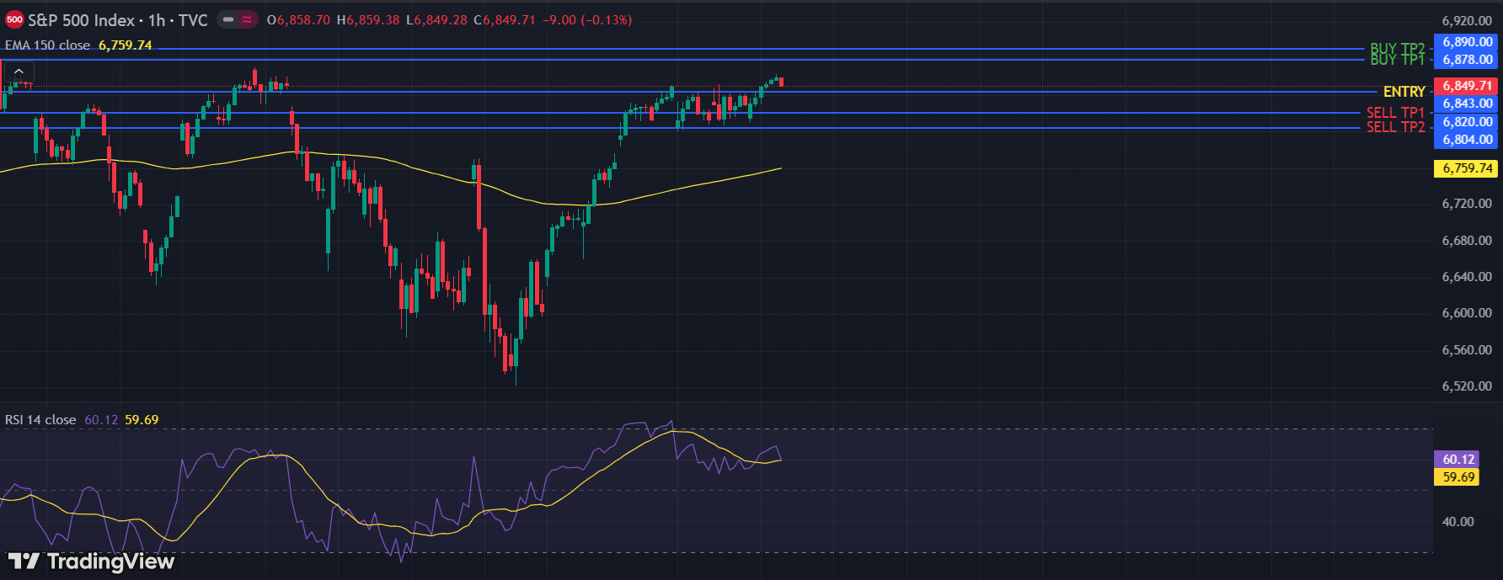Click the purple RSI value tag 60.12
This screenshot has height=580, width=1503.
coord(1458,460)
